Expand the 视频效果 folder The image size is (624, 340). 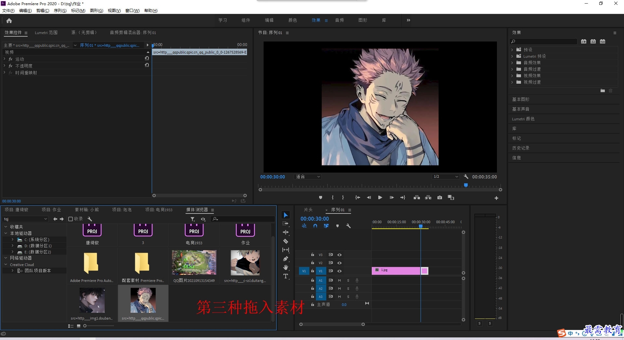pos(512,76)
